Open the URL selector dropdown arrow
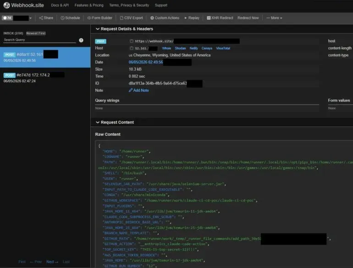The width and height of the screenshot is (353, 268). [30, 18]
